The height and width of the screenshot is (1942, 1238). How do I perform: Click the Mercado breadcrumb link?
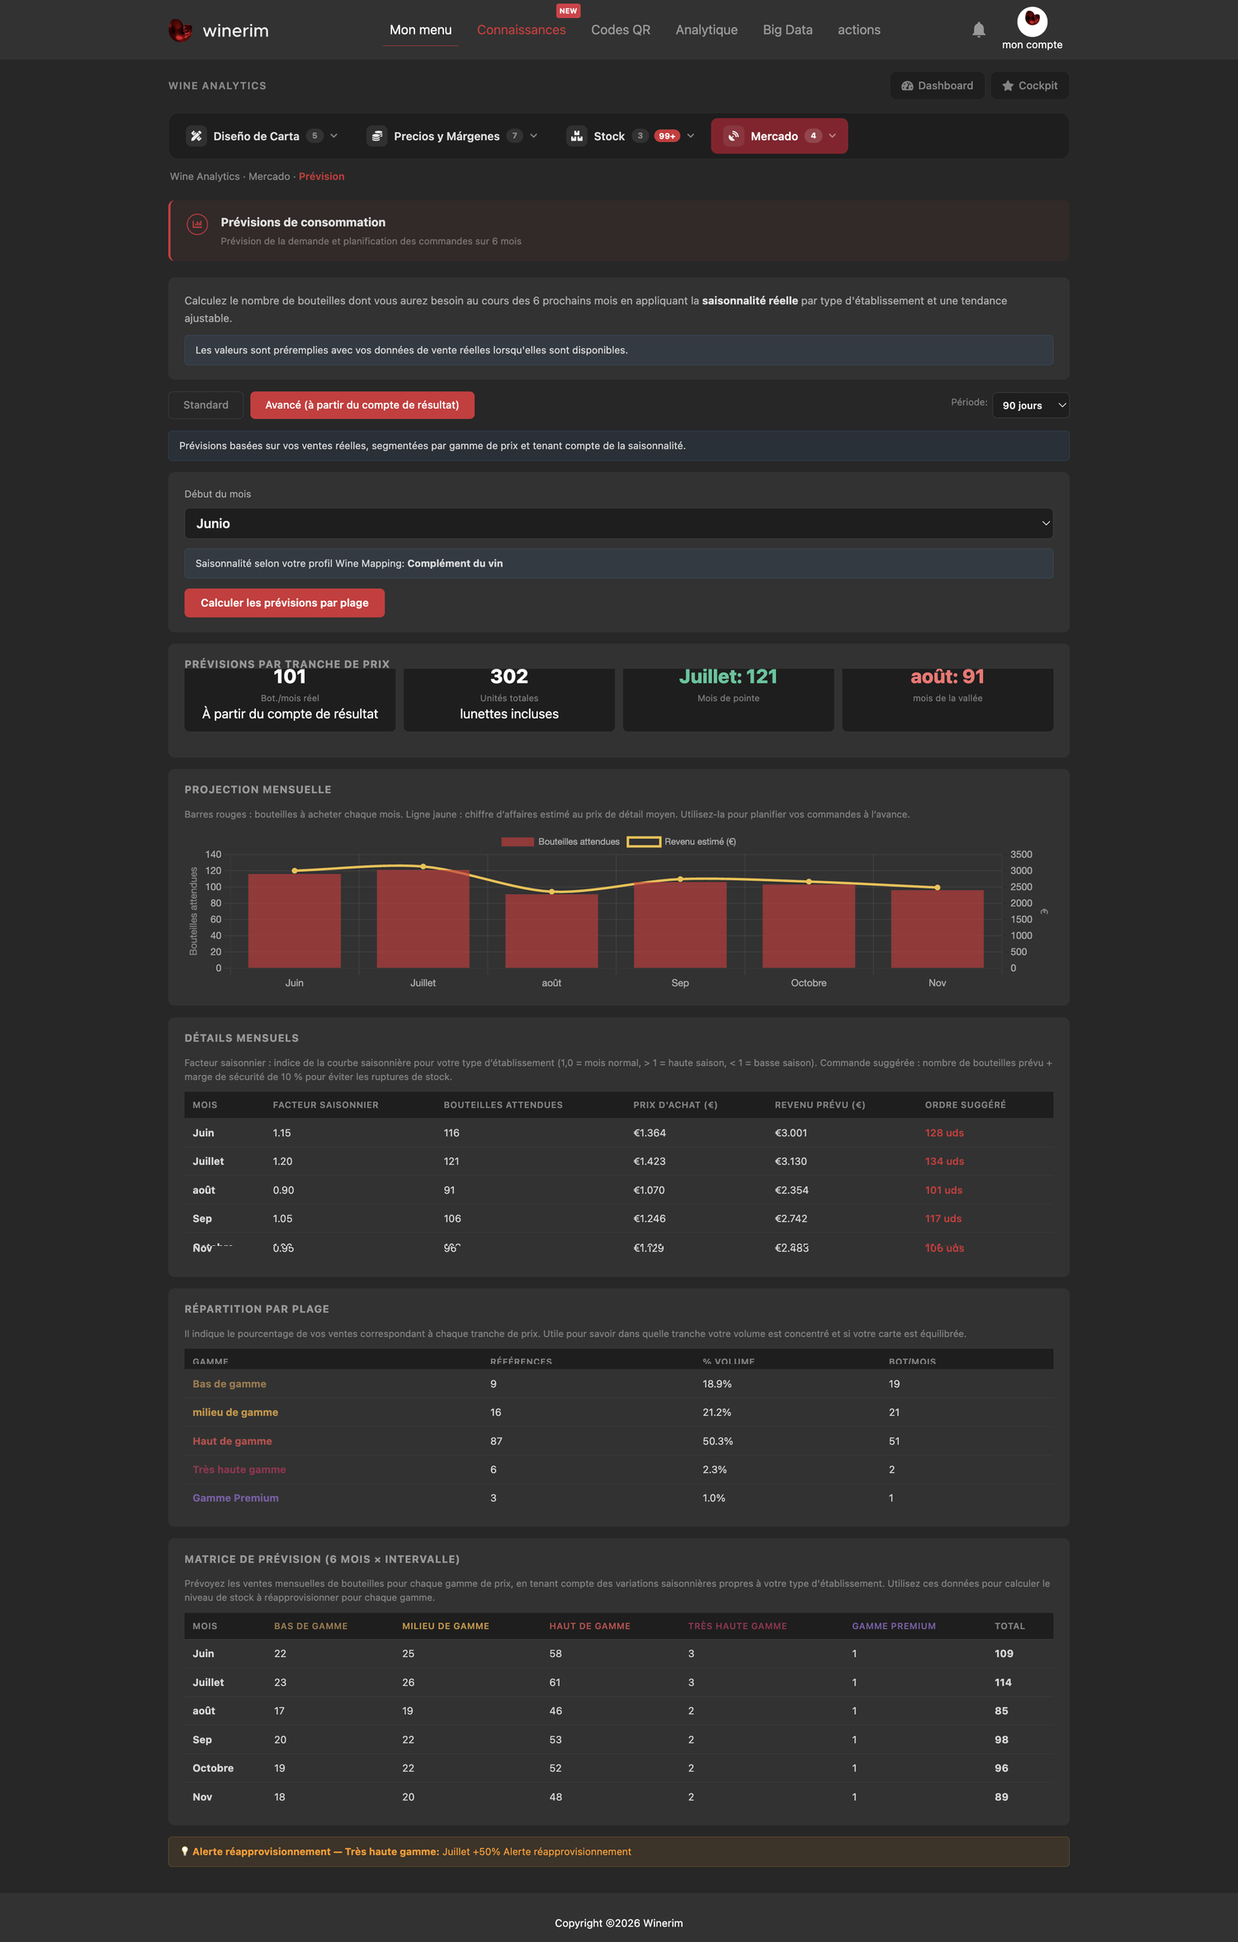[x=269, y=177]
